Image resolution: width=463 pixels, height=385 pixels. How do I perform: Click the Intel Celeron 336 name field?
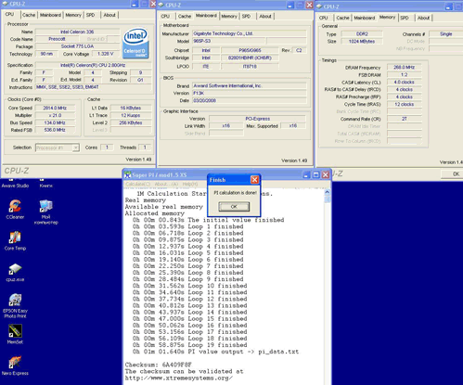pyautogui.click(x=77, y=32)
